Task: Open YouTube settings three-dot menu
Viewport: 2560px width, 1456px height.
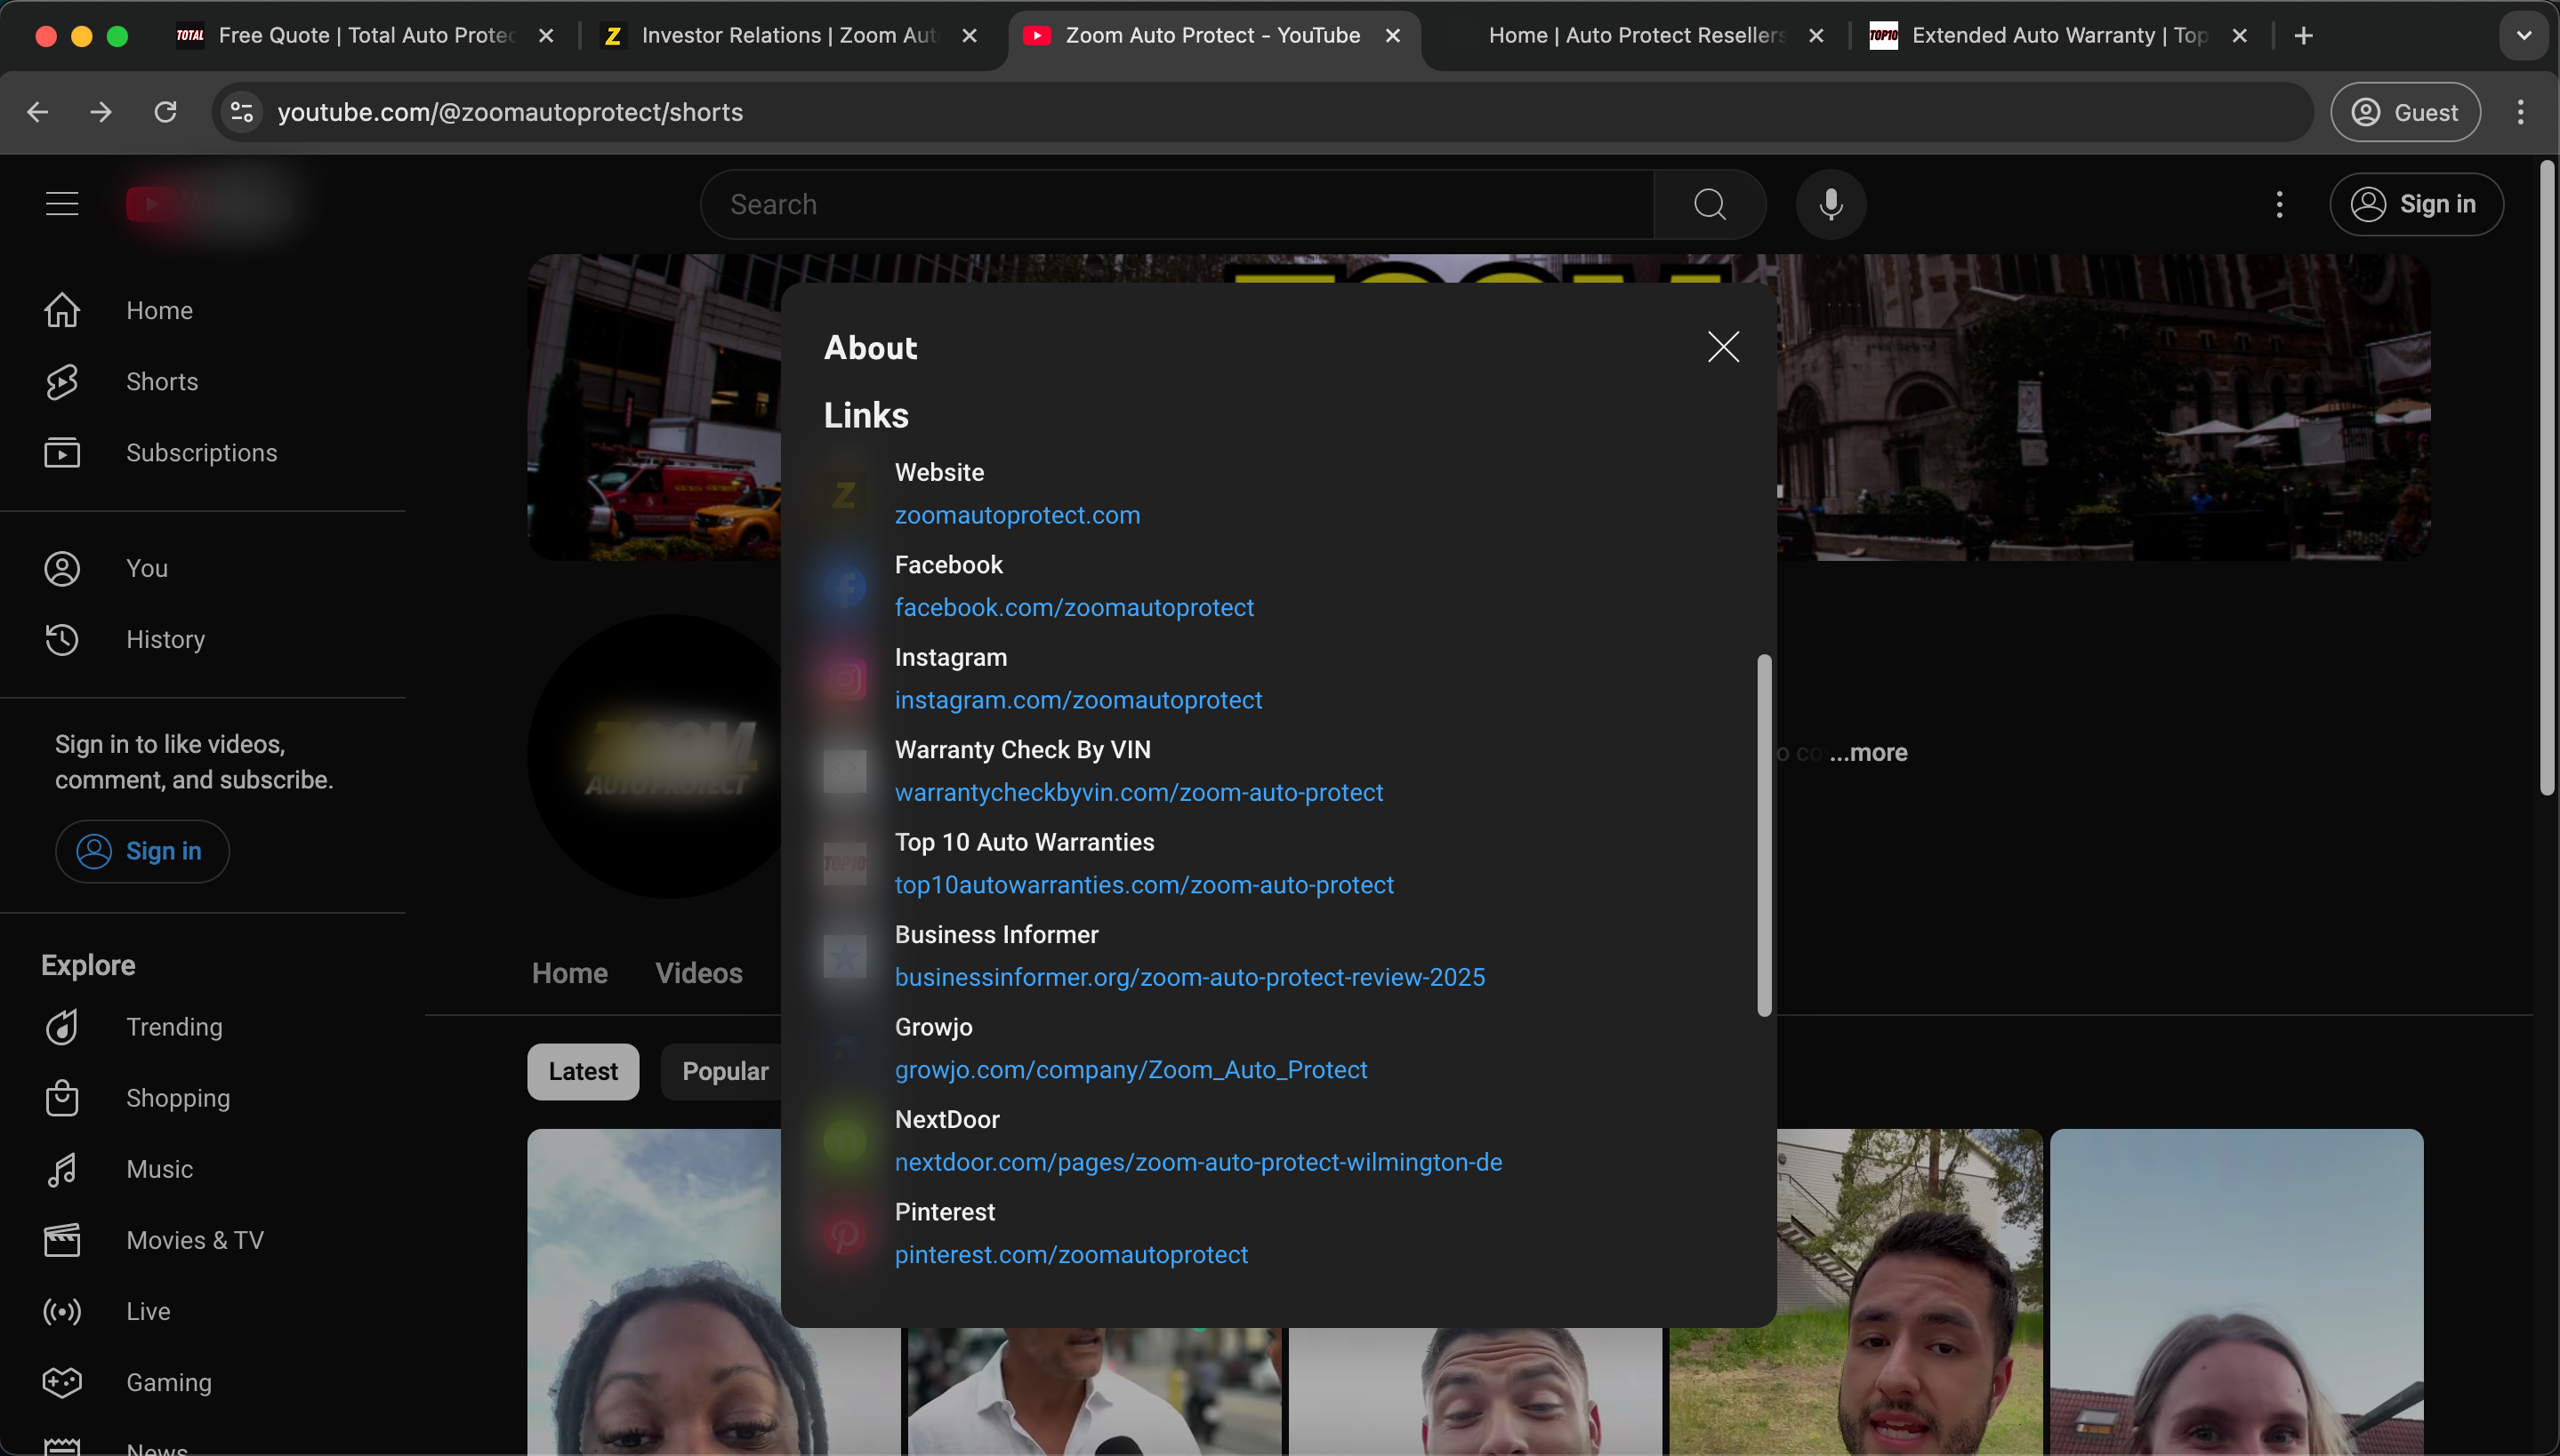Action: point(2279,204)
